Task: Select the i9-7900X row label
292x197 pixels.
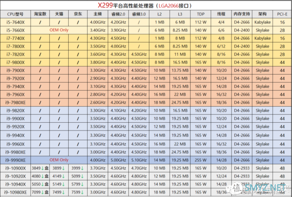Action: point(16,70)
